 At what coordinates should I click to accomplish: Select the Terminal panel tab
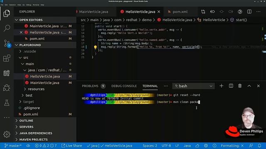click(150, 86)
